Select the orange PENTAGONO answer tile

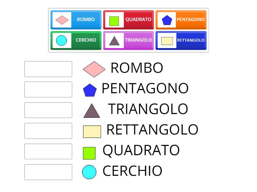(x=181, y=20)
